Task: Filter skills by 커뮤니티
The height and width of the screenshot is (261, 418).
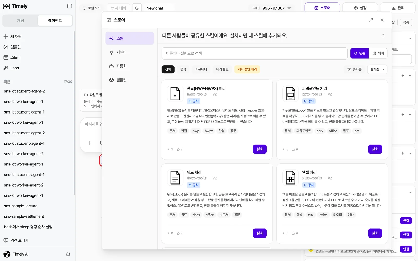Action: point(201,69)
